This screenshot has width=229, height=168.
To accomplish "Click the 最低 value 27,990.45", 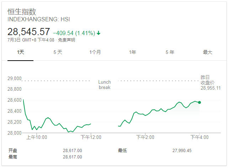I will (182, 151).
